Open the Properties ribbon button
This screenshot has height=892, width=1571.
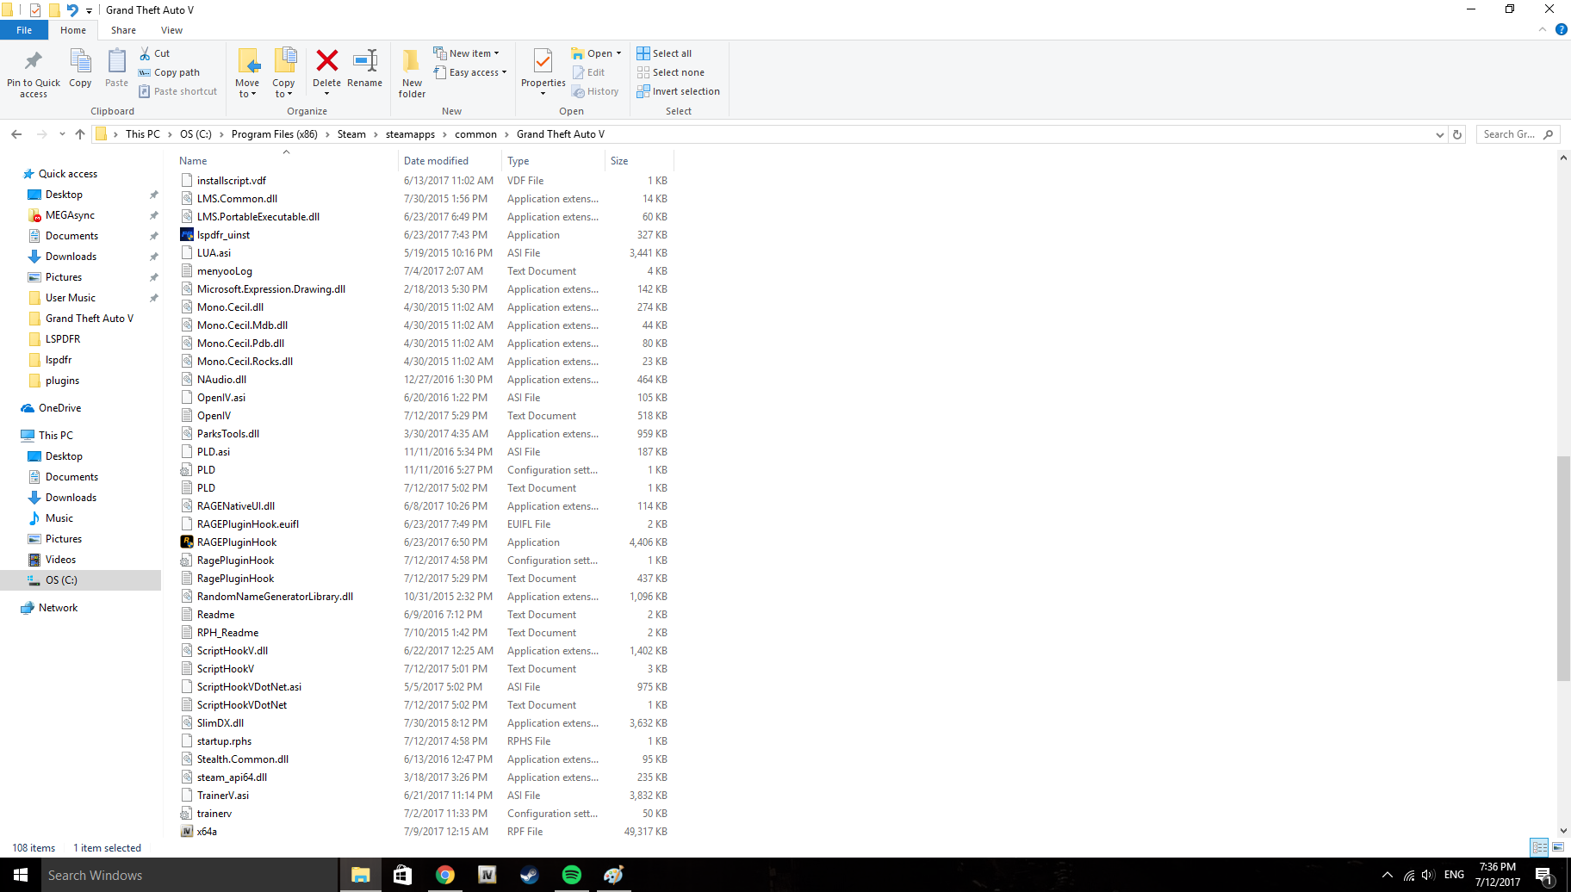(543, 72)
